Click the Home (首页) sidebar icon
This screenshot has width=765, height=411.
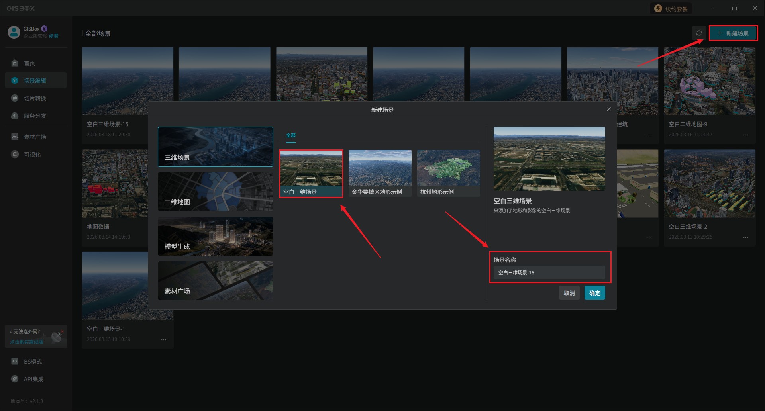coord(15,63)
